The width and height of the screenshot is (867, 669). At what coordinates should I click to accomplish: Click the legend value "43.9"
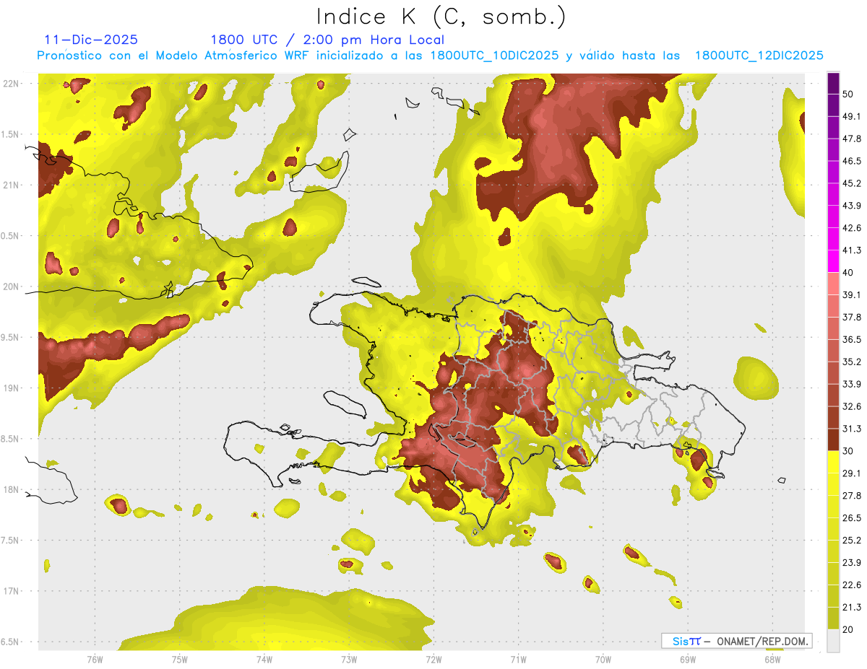pyautogui.click(x=852, y=206)
